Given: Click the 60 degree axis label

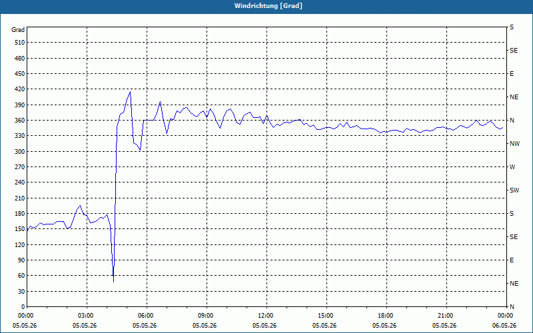Looking at the screenshot, I should pos(21,276).
